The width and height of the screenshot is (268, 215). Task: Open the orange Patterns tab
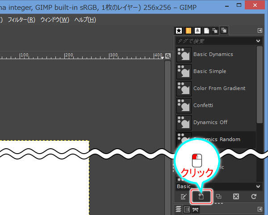point(188,30)
